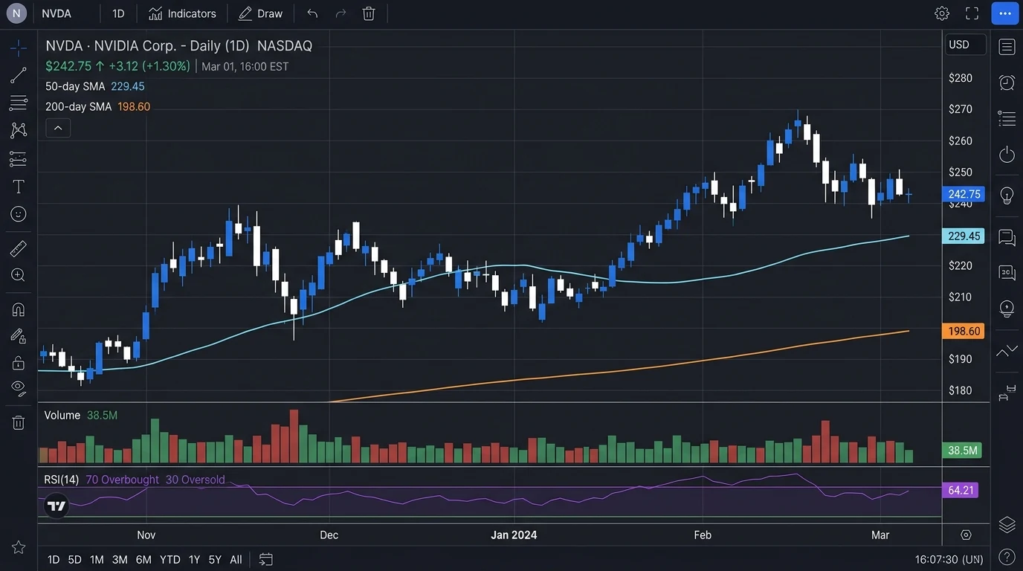The height and width of the screenshot is (571, 1023).
Task: Click the Draw button in top toolbar
Action: (261, 13)
